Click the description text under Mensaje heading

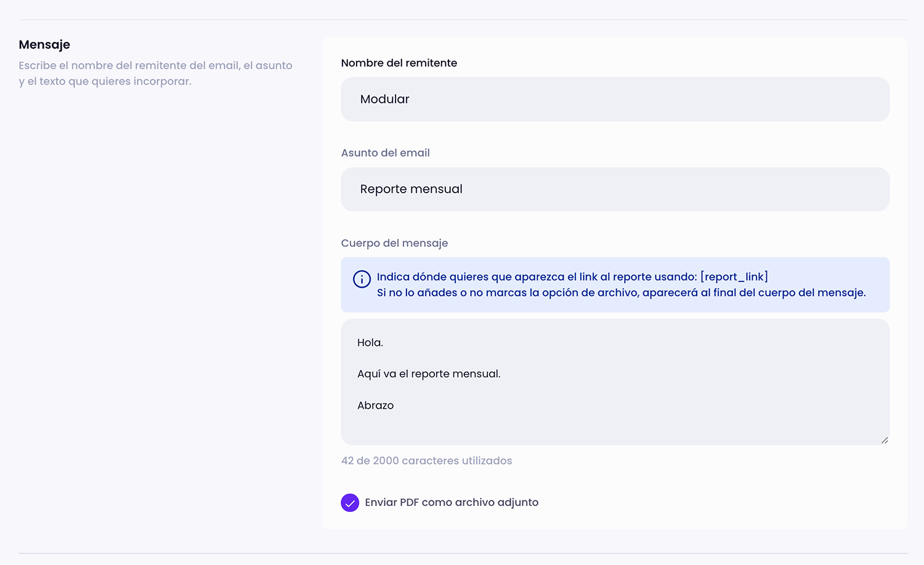(155, 73)
